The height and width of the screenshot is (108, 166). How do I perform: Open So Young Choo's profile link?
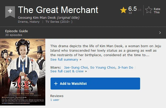pyautogui.click(x=103, y=68)
